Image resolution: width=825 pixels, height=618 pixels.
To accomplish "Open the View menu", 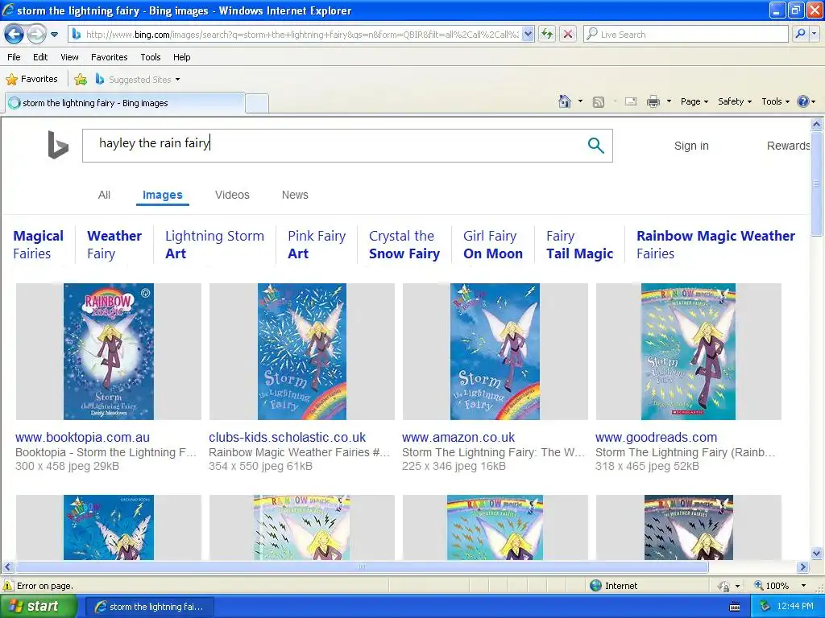I will click(x=69, y=57).
